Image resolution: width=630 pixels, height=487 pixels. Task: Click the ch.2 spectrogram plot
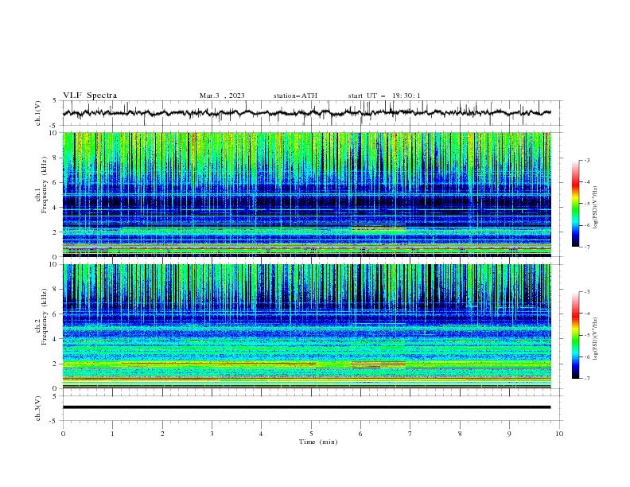pyautogui.click(x=307, y=326)
